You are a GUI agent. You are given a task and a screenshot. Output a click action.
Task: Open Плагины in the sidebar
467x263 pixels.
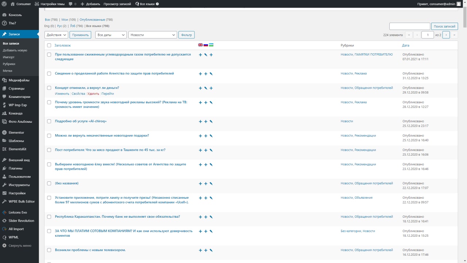pyautogui.click(x=19, y=168)
